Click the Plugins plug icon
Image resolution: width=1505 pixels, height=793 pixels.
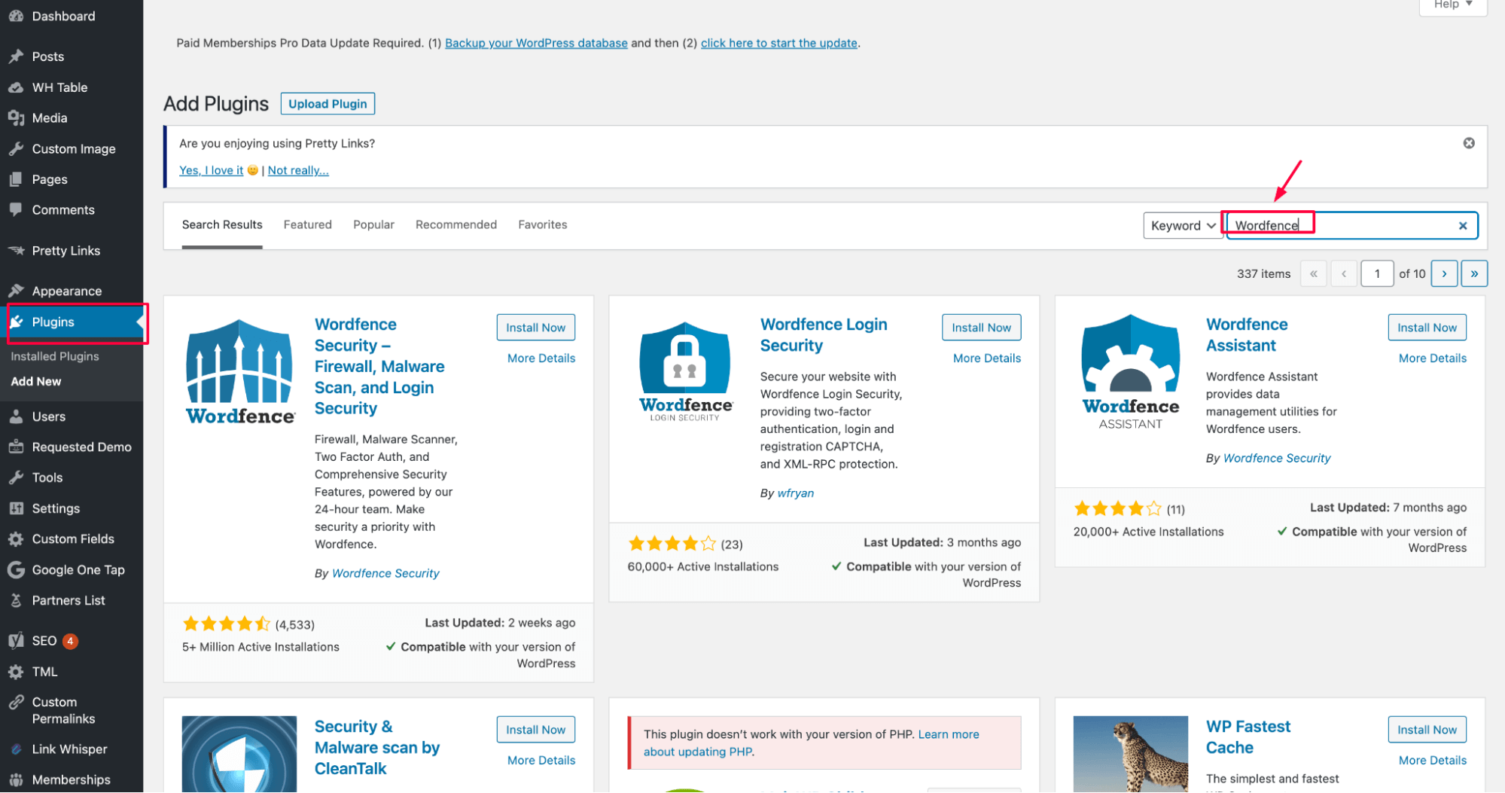[16, 322]
